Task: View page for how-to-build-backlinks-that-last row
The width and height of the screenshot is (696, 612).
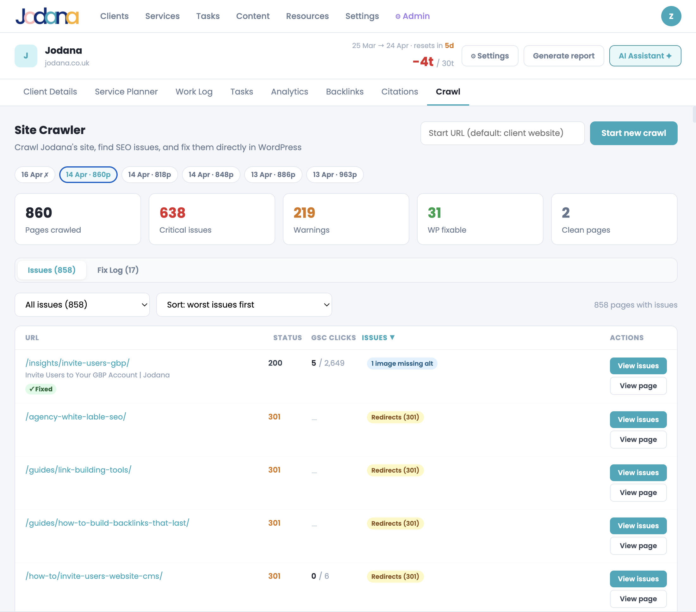Action: 638,546
